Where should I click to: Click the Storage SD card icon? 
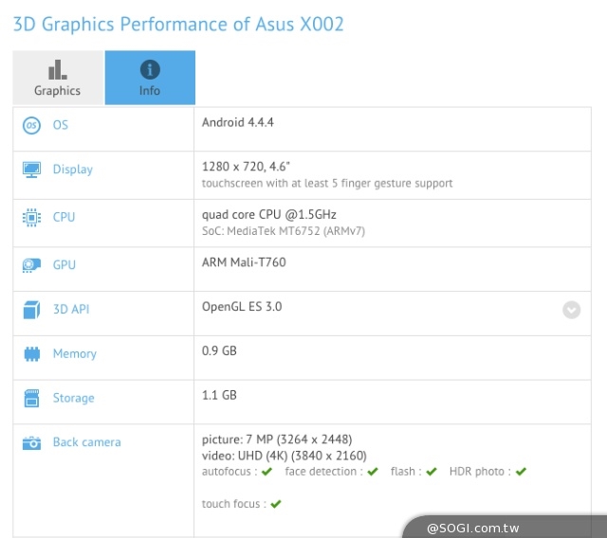[31, 398]
